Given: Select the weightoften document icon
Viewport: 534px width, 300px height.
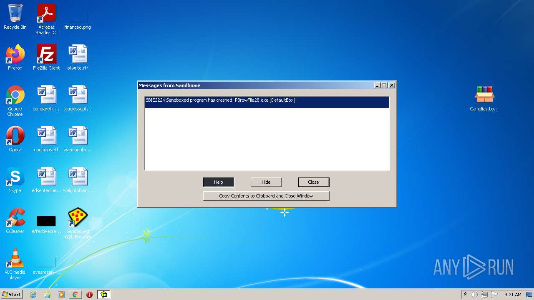Looking at the screenshot, I should (78, 180).
